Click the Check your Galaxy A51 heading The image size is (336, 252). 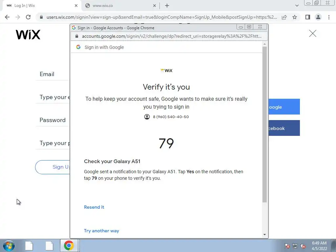(x=112, y=161)
